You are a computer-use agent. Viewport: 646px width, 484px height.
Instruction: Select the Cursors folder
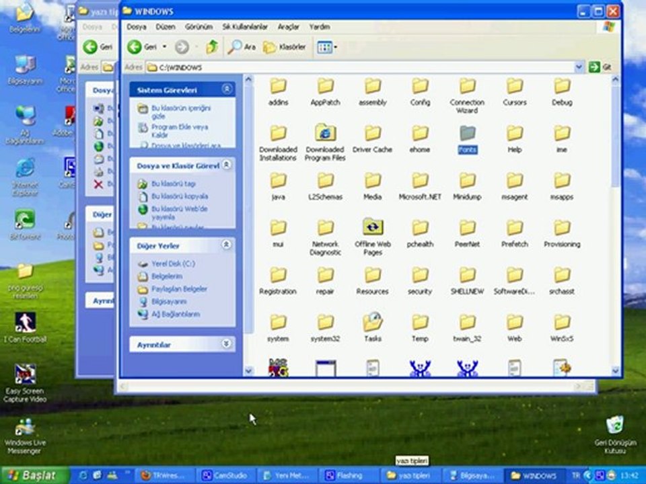point(515,92)
